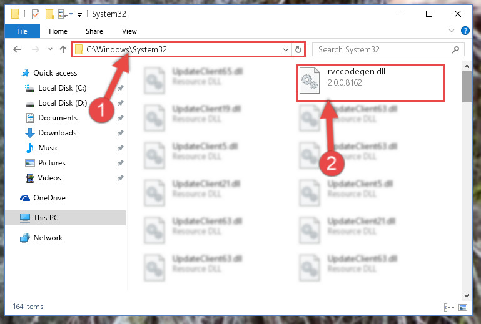Unpin Documents using its pin icon

(x=121, y=118)
